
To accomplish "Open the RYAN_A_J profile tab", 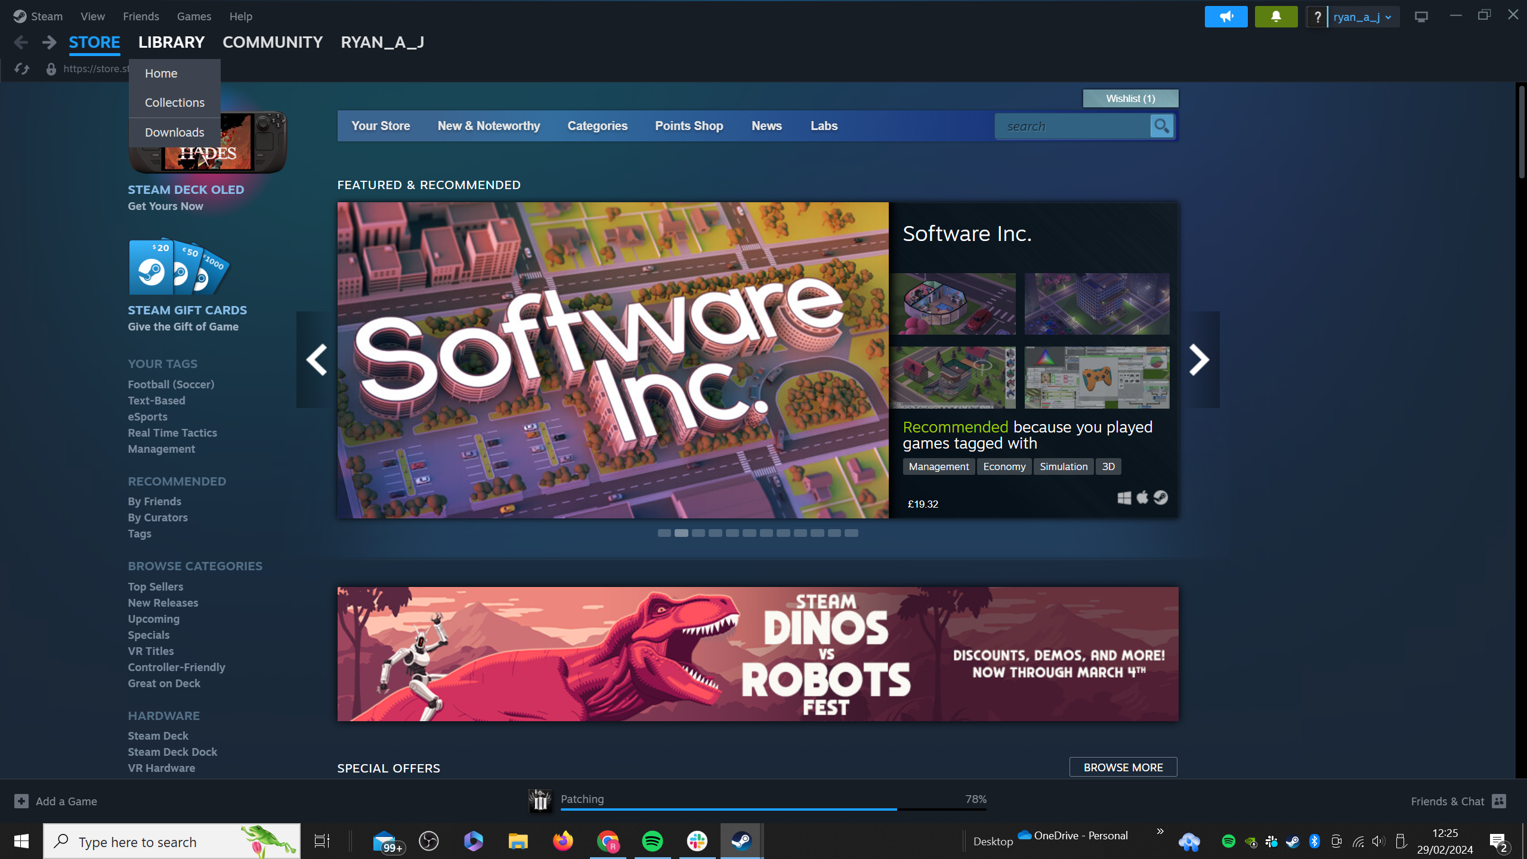I will tap(382, 42).
